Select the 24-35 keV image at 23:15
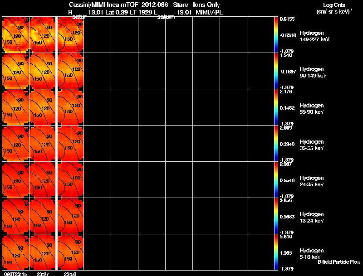The height and width of the screenshot is (276, 363). 15,180
